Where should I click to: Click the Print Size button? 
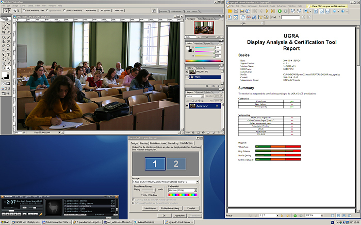click(119, 11)
